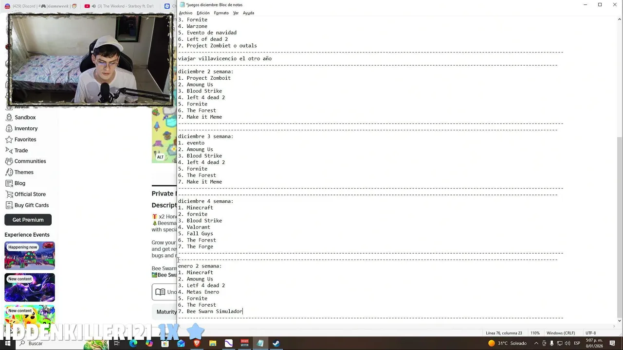Click the Favorites icon in Roblox sidebar
Image resolution: width=623 pixels, height=350 pixels.
9,140
